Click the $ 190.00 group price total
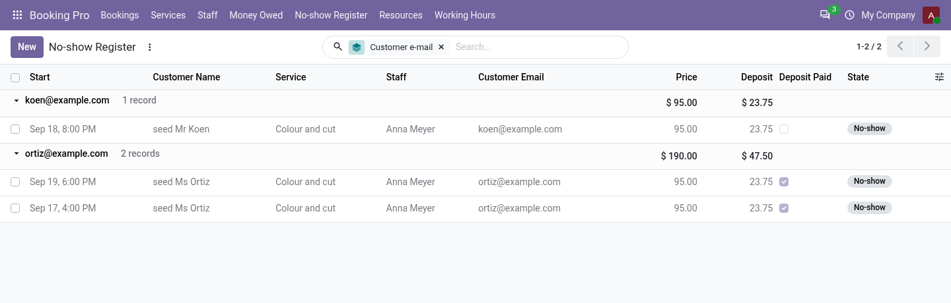The height and width of the screenshot is (303, 951). (x=679, y=156)
